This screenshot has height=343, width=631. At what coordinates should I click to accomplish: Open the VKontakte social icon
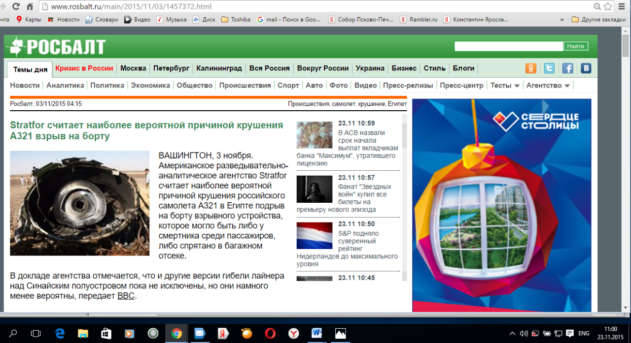tap(586, 68)
